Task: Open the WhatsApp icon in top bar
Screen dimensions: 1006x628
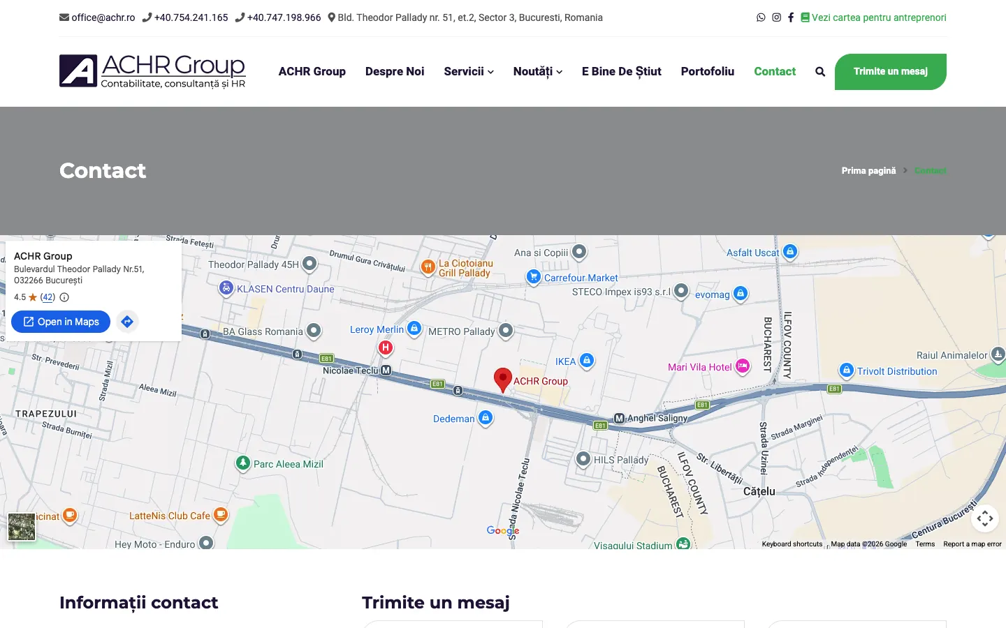Action: pos(761,17)
